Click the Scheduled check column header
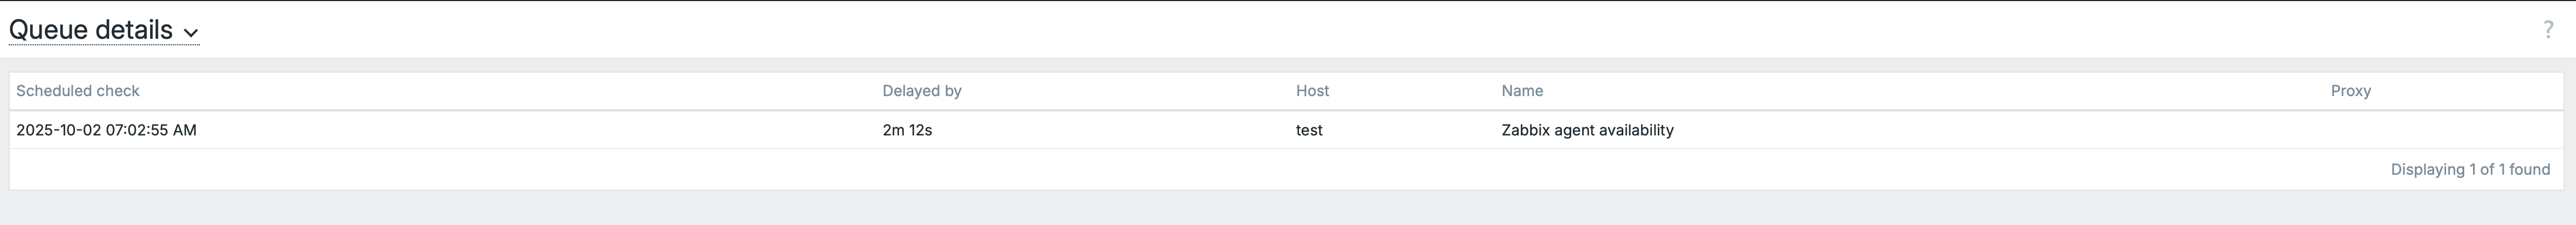 [x=78, y=91]
